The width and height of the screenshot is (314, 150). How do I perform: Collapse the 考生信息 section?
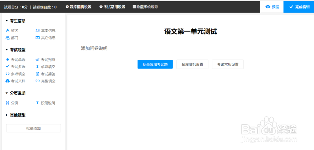[x=7, y=21]
